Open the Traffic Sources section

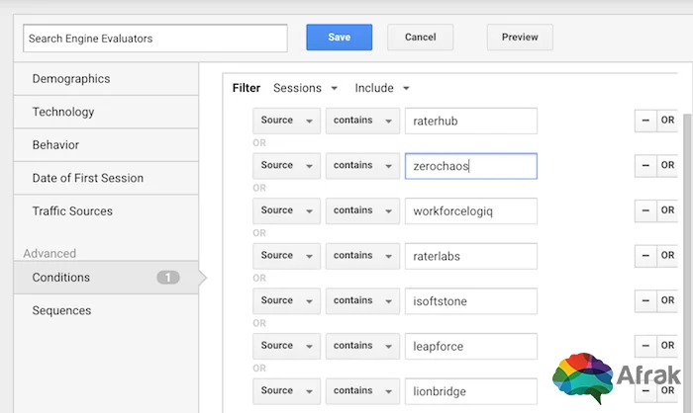(106, 210)
